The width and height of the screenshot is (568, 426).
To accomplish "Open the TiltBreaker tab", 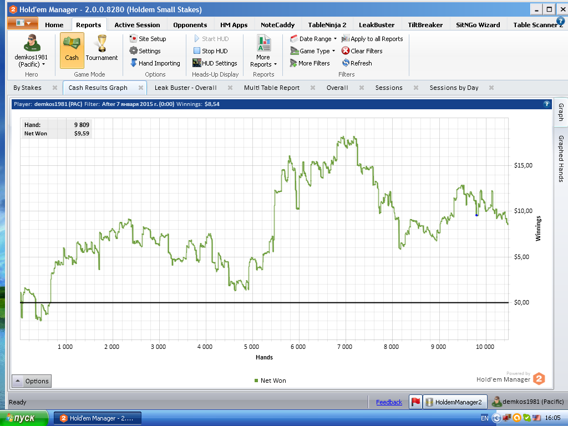I will (425, 24).
